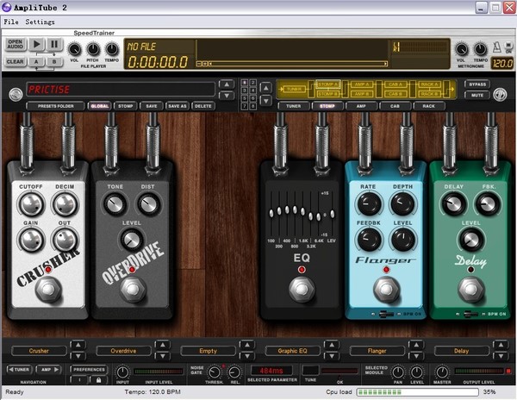Click the DELETE preset button
The height and width of the screenshot is (400, 517).
pos(203,106)
